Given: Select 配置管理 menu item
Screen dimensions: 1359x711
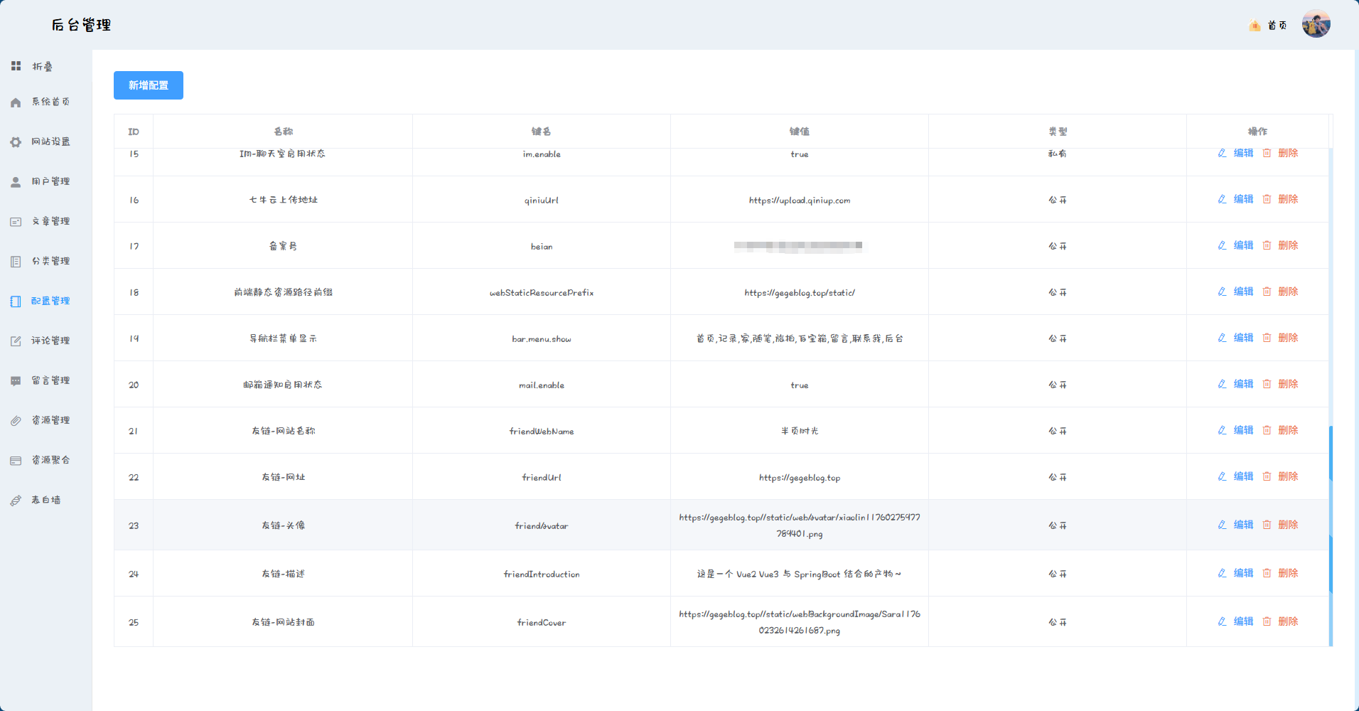Looking at the screenshot, I should tap(46, 301).
